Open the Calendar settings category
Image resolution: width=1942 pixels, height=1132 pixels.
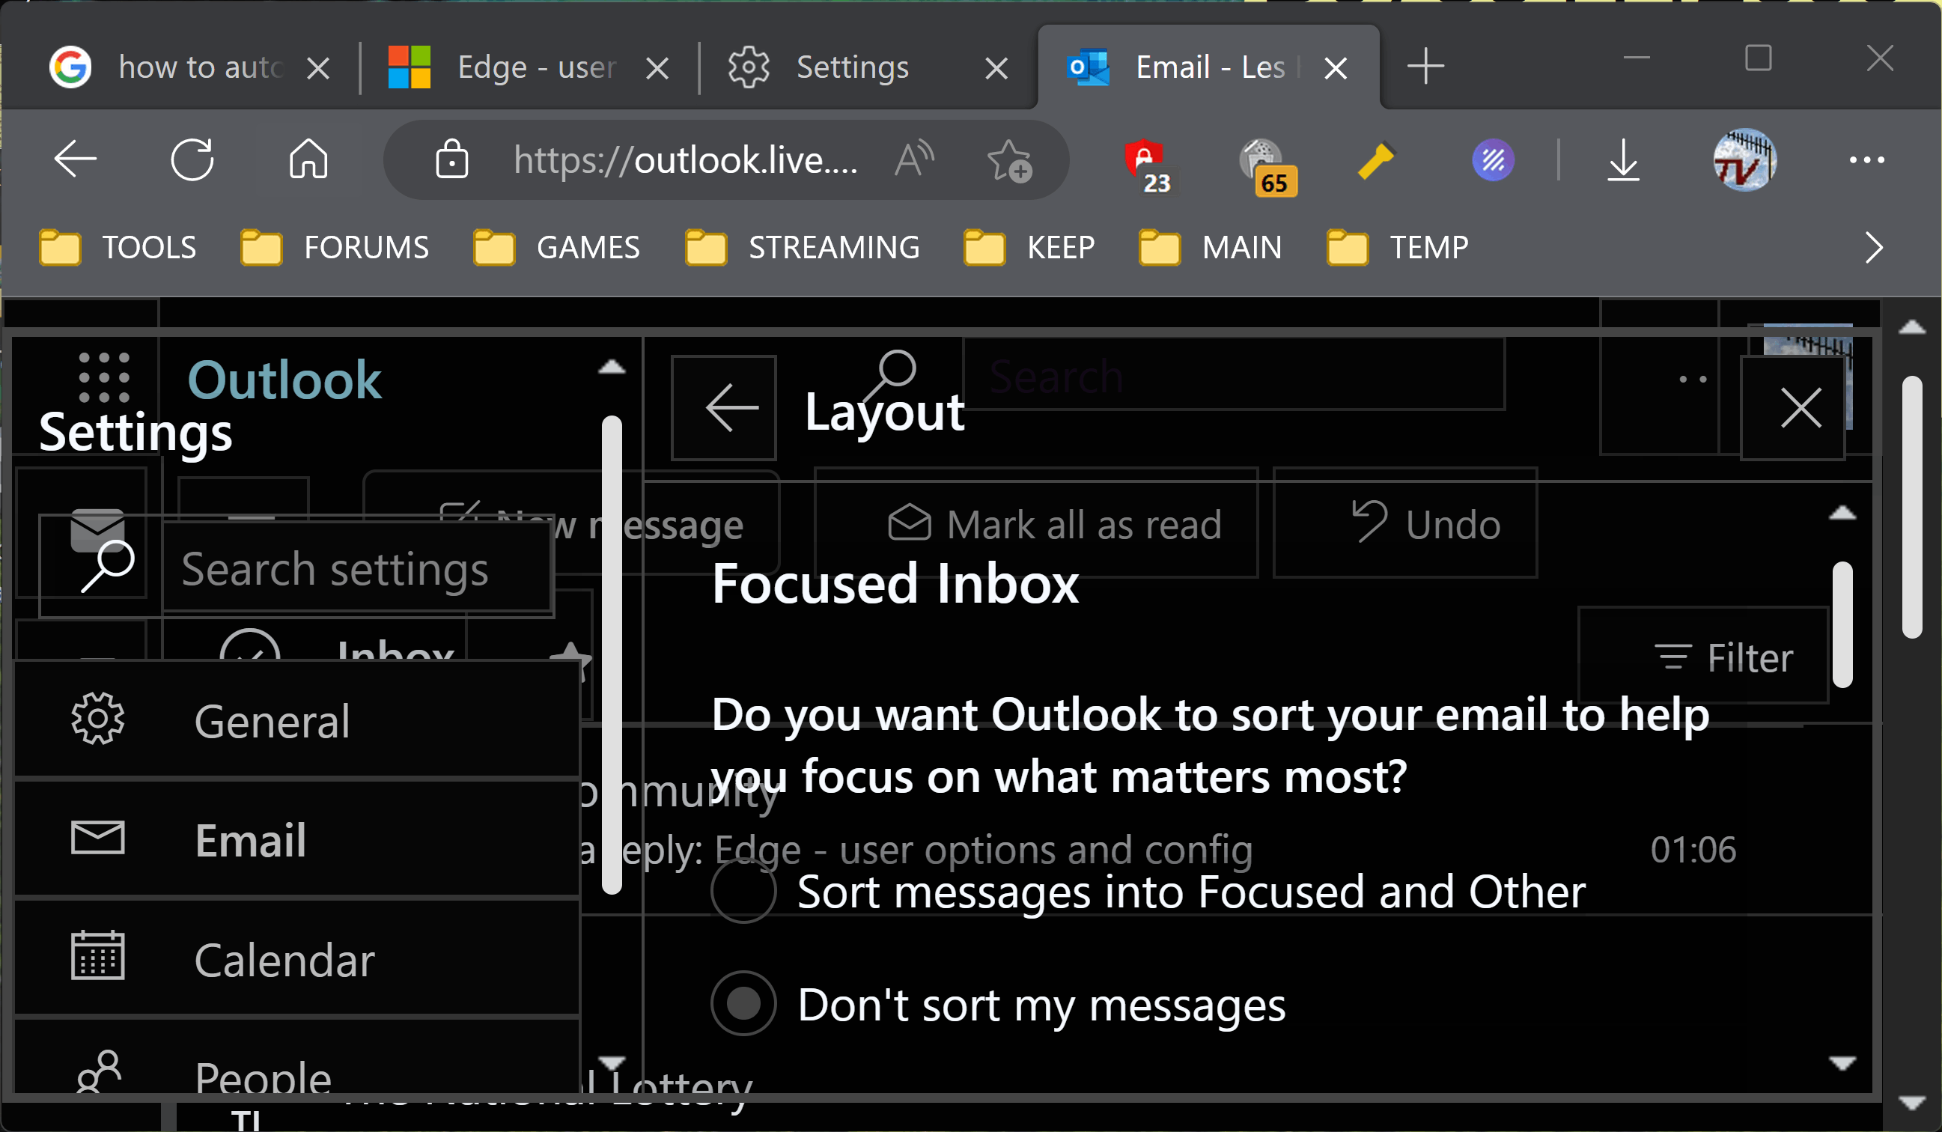(x=296, y=957)
